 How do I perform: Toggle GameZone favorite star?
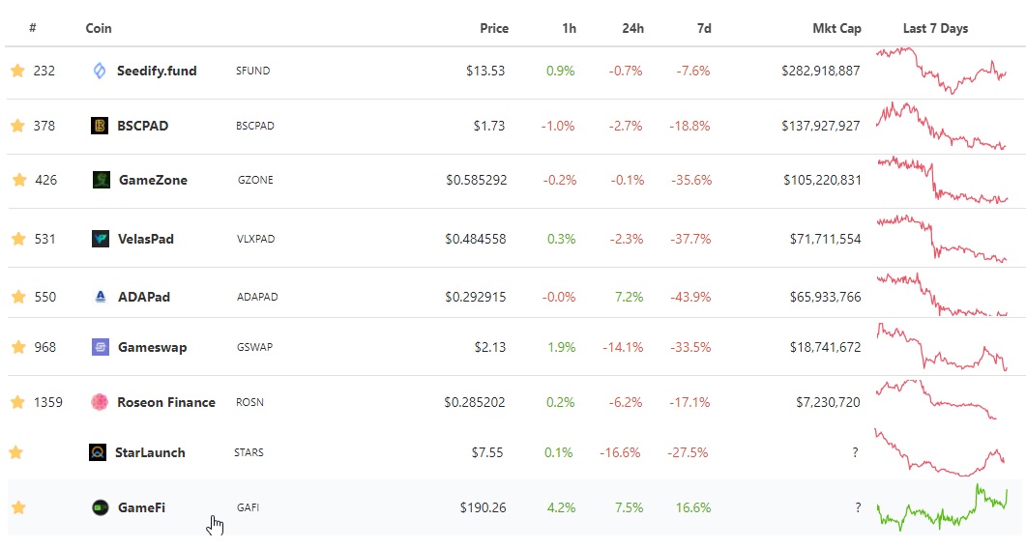pyautogui.click(x=19, y=180)
